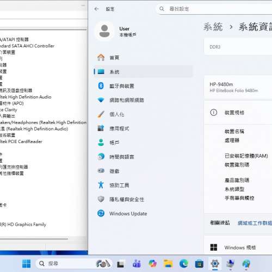Click the Windows Update sync icon
This screenshot has width=272, height=272.
pyautogui.click(x=101, y=213)
